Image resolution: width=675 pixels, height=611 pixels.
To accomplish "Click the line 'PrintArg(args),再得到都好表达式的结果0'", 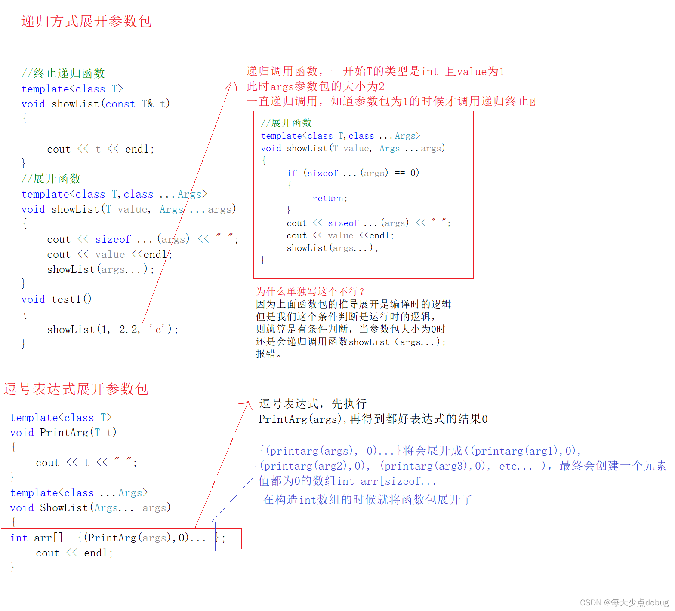I will click(x=373, y=419).
